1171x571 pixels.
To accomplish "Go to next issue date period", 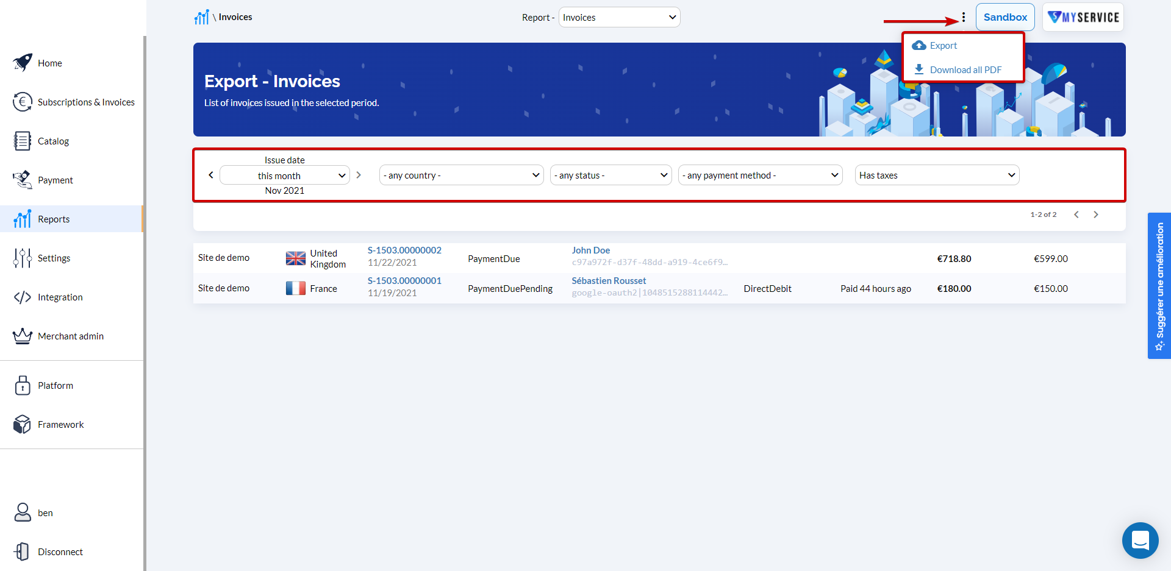I will tap(359, 175).
